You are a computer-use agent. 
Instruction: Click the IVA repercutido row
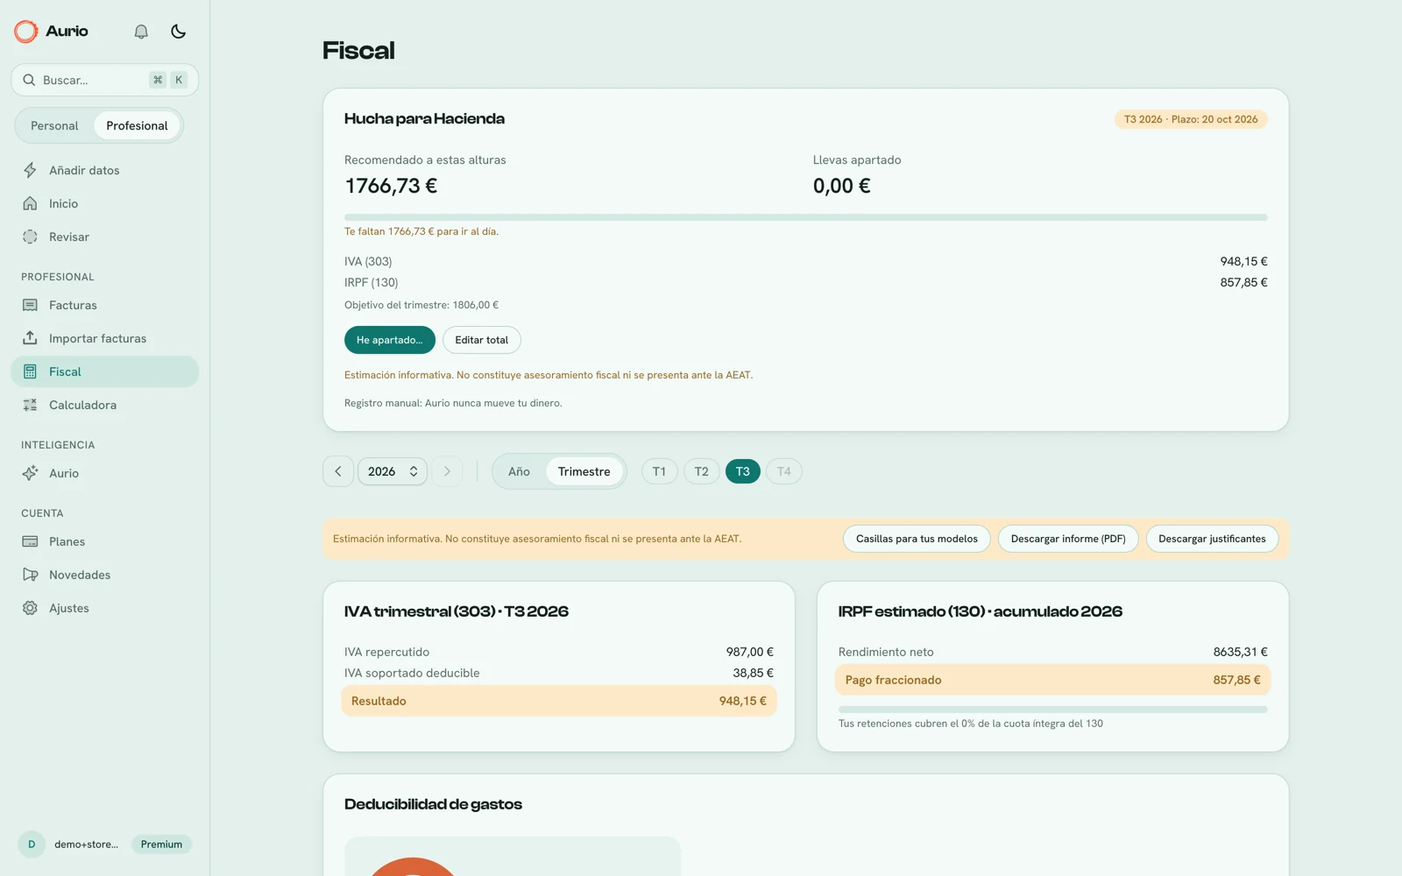point(559,652)
